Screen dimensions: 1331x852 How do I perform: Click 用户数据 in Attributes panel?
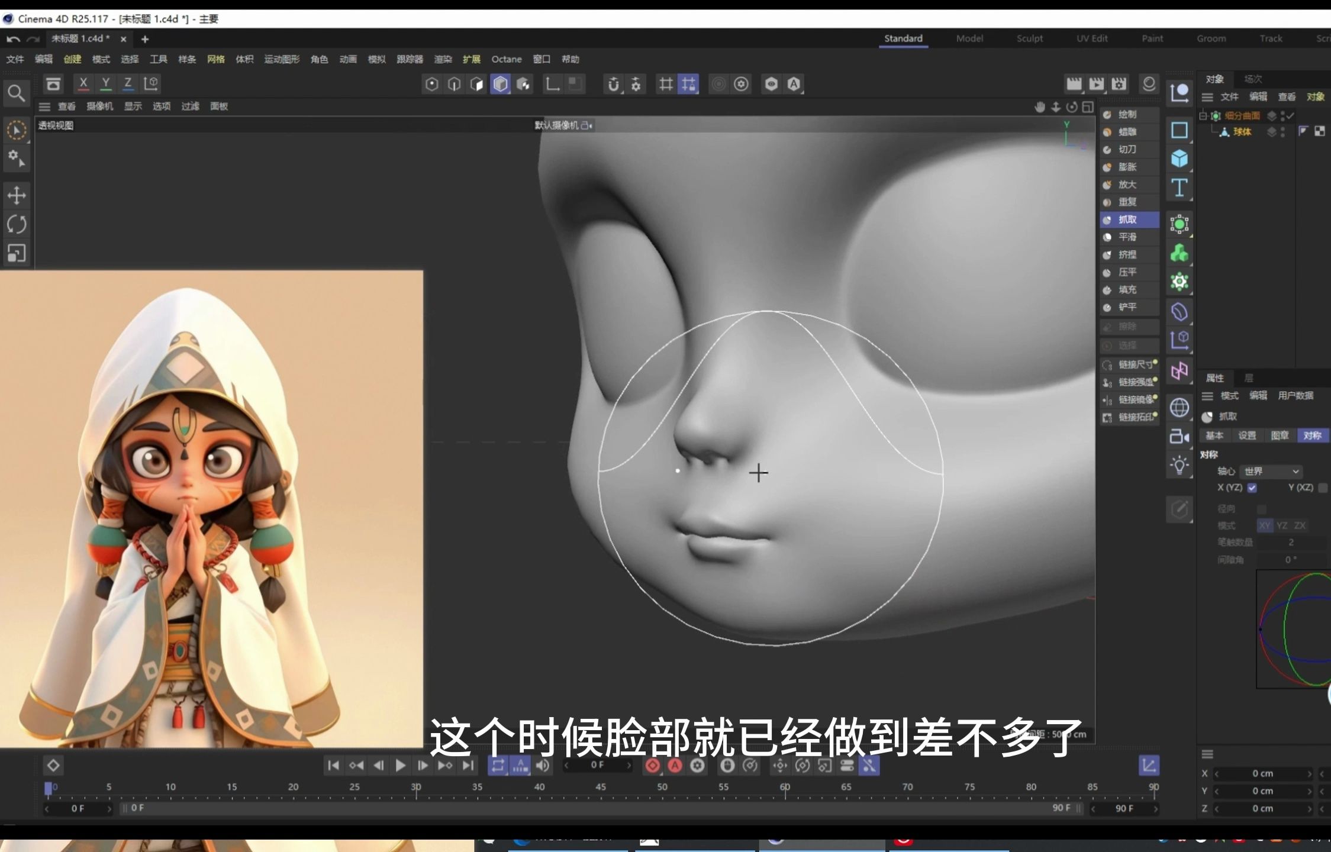(x=1295, y=396)
